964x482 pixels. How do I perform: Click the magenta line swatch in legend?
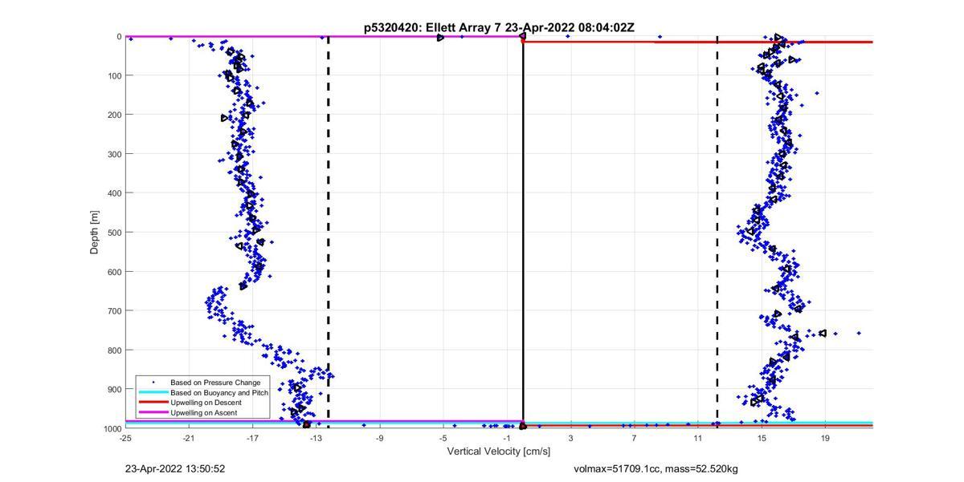153,412
